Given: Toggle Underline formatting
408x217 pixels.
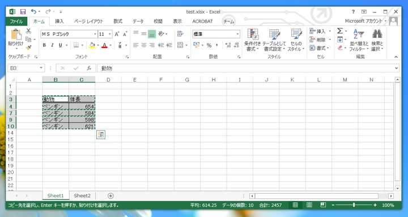Looking at the screenshot, I should [x=61, y=45].
